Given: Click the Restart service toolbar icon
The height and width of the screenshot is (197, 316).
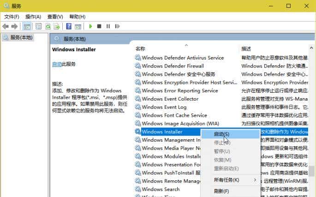Looking at the screenshot, I should 117,26.
